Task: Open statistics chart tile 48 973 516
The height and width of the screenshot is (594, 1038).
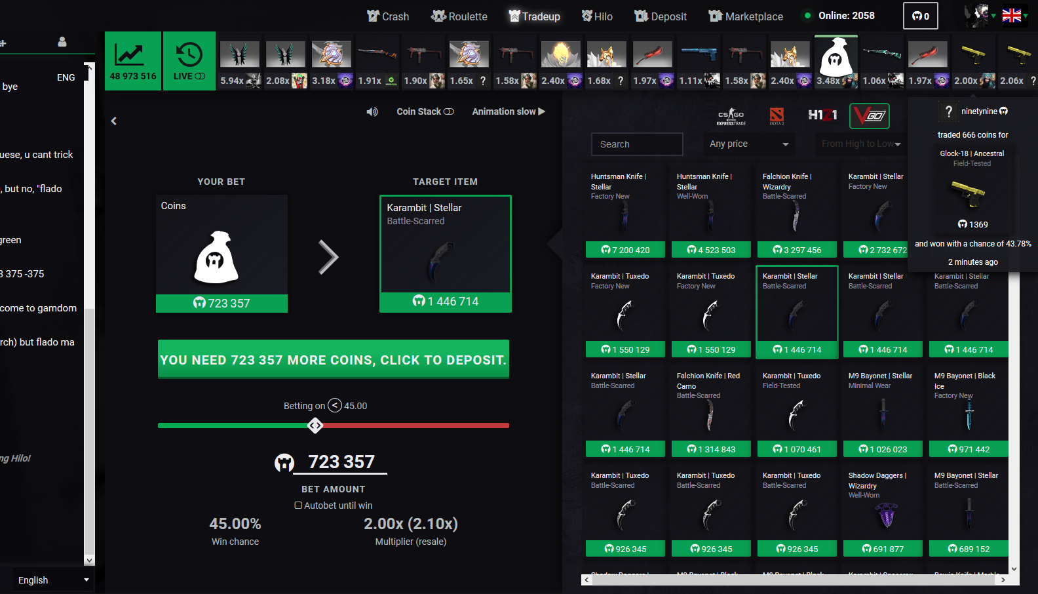Action: (x=133, y=61)
